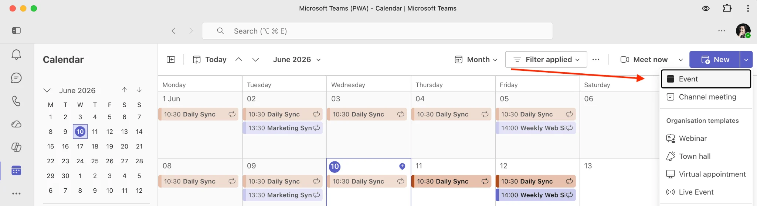Go back with the left arrow
The image size is (757, 206).
174,31
